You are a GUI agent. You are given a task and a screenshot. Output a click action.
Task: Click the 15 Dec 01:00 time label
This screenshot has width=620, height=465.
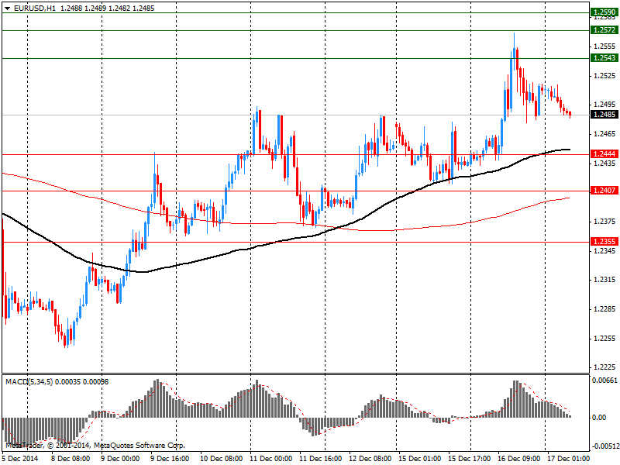tap(419, 459)
